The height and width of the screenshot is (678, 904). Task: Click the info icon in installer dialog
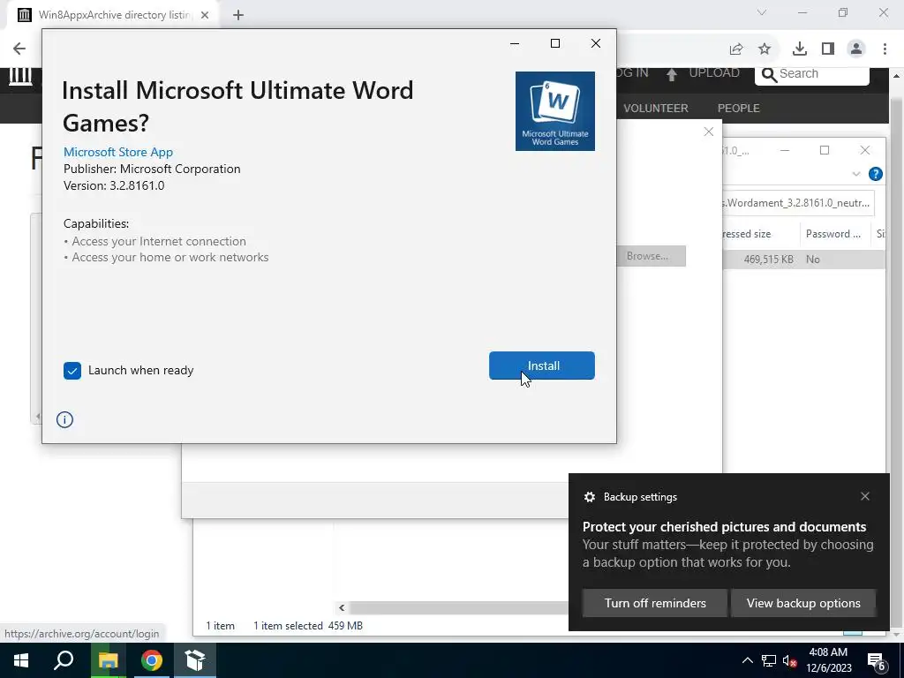point(64,419)
